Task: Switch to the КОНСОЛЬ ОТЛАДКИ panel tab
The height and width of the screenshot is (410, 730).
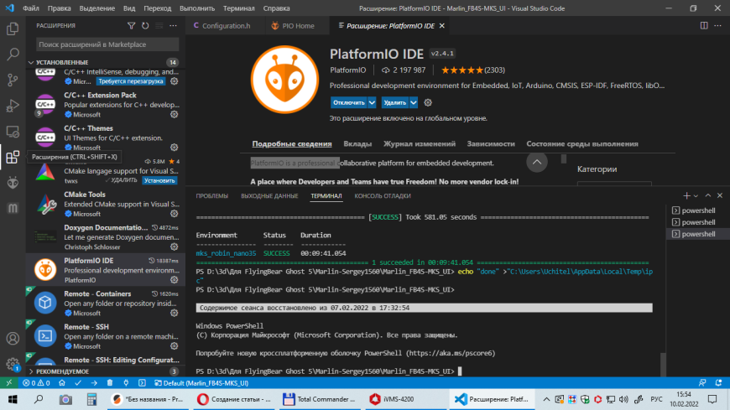Action: click(x=383, y=196)
